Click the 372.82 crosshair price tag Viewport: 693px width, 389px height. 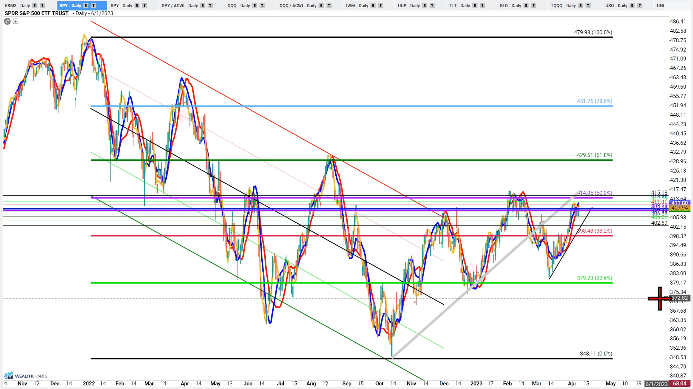(x=680, y=298)
